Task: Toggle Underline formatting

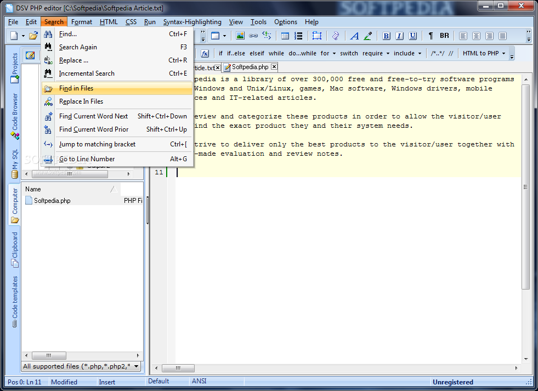Action: point(413,36)
